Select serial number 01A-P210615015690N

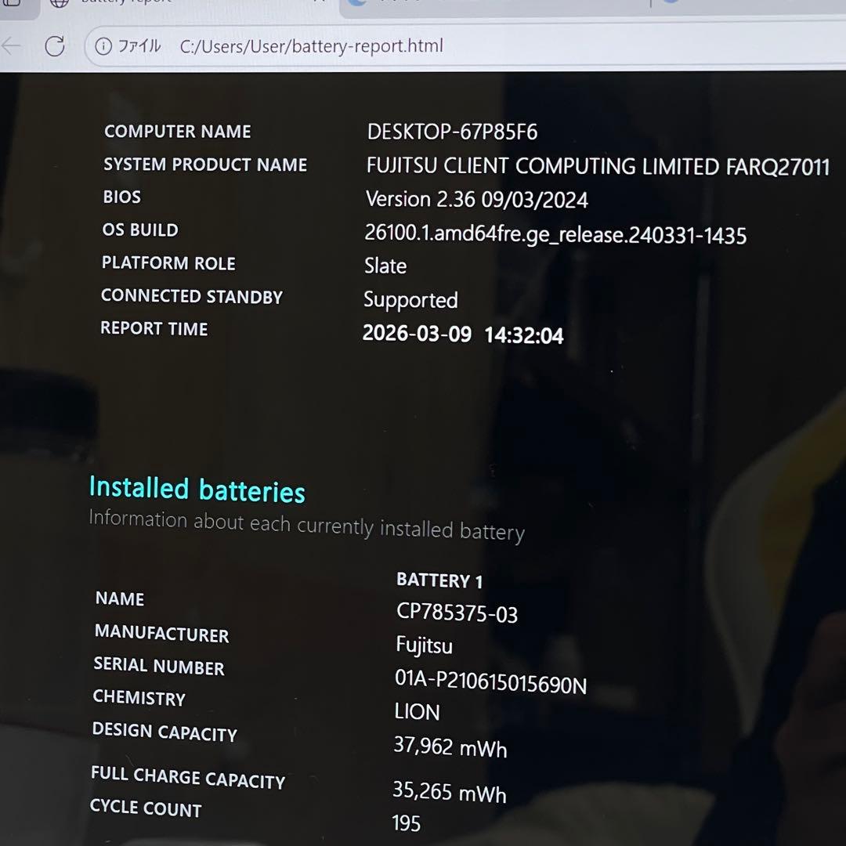tap(490, 682)
